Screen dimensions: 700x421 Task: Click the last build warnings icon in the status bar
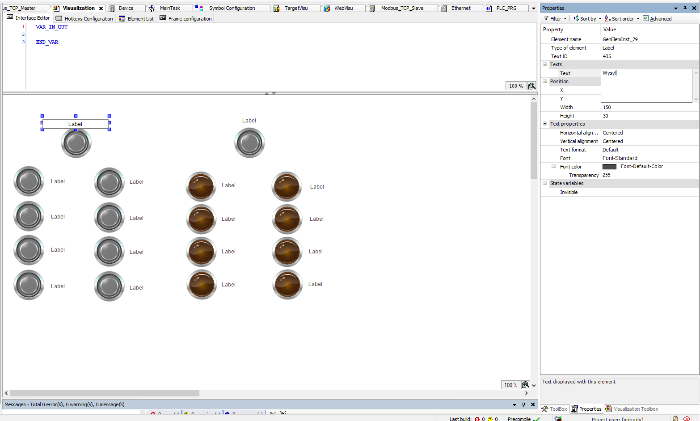(490, 419)
